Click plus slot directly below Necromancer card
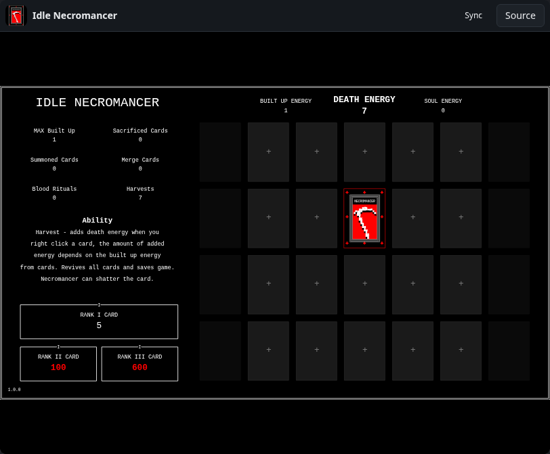This screenshot has width=550, height=454. (x=364, y=284)
